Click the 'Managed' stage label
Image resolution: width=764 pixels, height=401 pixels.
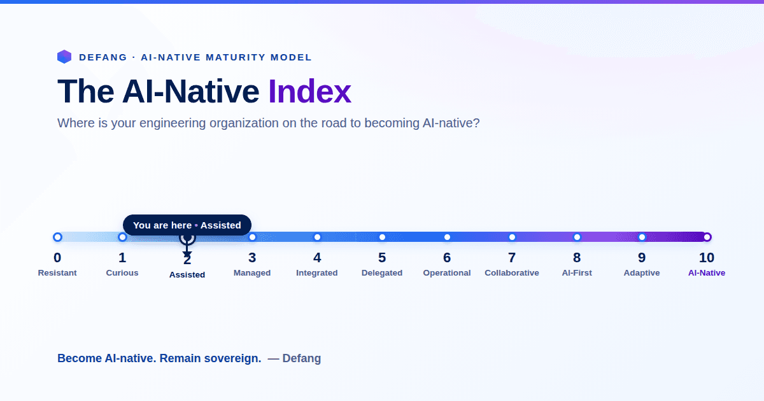(252, 272)
